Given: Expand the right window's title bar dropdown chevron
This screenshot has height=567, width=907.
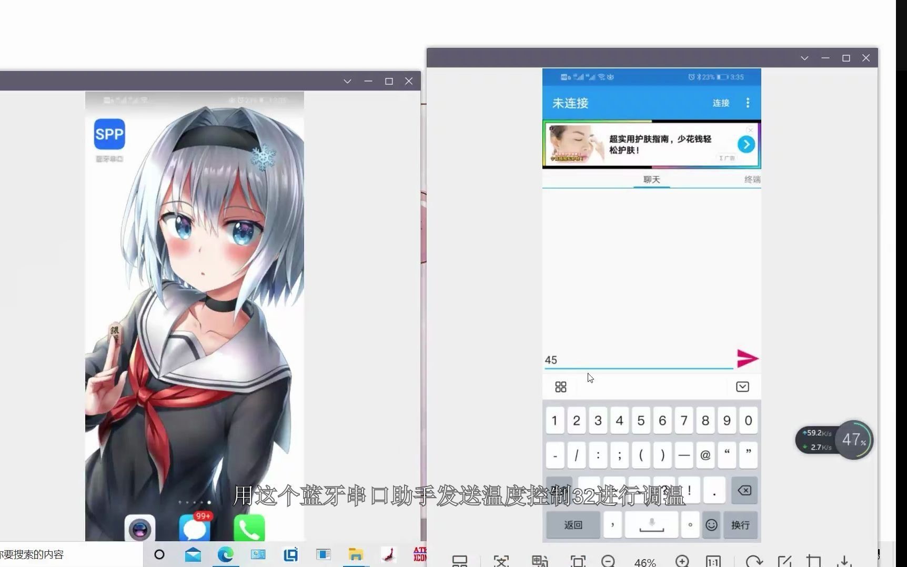Looking at the screenshot, I should coord(804,58).
